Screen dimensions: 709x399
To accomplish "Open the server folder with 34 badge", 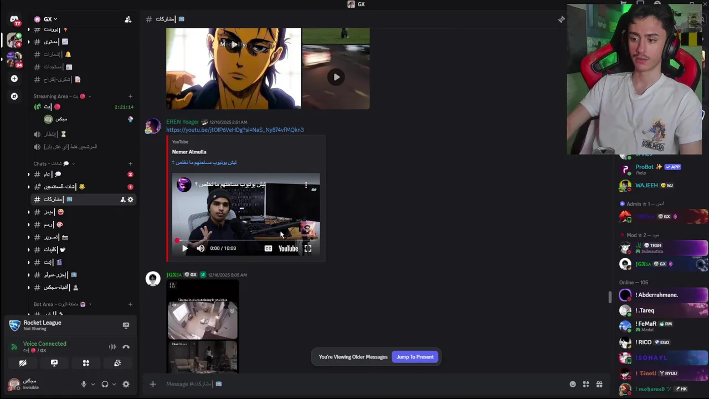I will 14,59.
